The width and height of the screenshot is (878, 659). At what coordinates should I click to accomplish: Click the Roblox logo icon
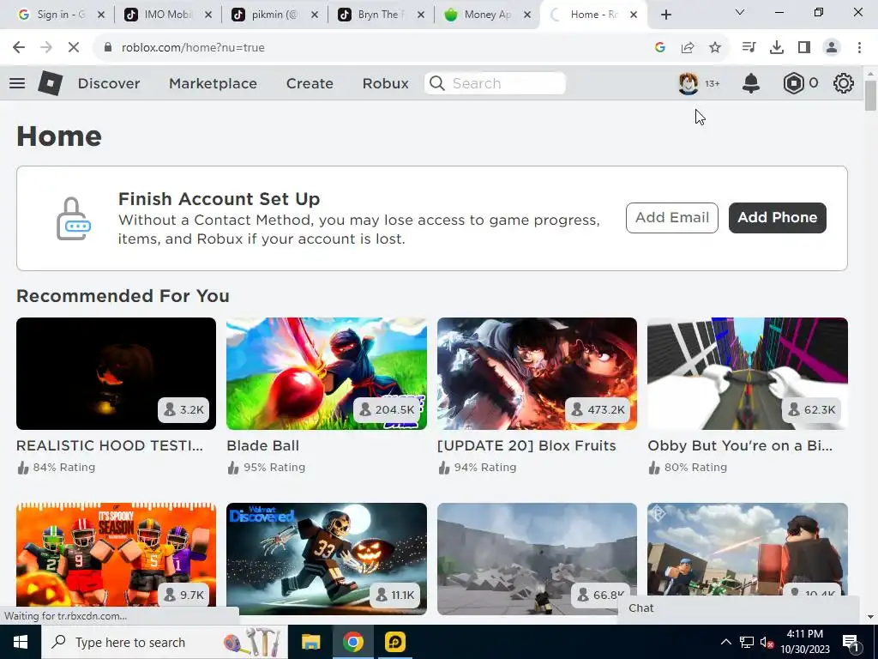tap(50, 83)
